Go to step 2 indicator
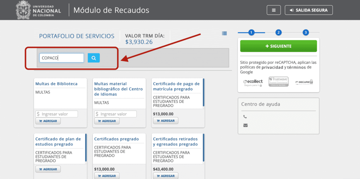Viewport: 360px width, 179px height. point(278,33)
